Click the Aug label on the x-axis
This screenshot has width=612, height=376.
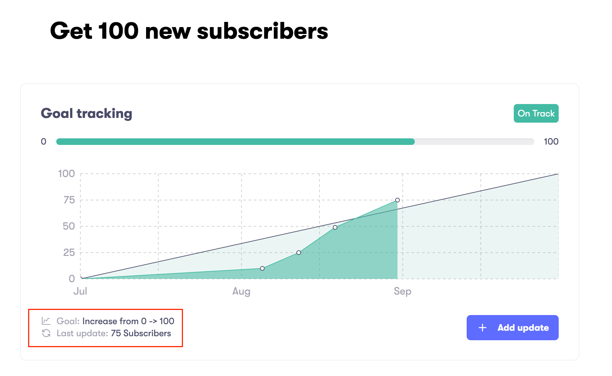tap(241, 291)
